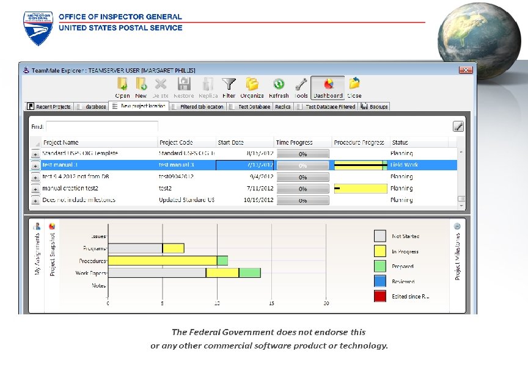Create a project with the New icon
Viewport: 528px width, 365px height.
click(141, 88)
